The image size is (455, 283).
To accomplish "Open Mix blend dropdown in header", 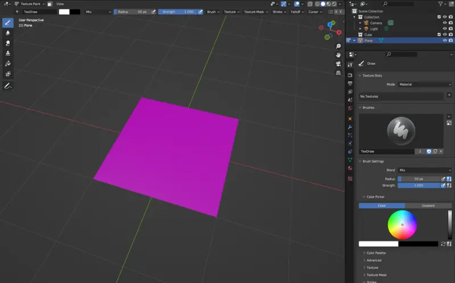I will point(98,12).
